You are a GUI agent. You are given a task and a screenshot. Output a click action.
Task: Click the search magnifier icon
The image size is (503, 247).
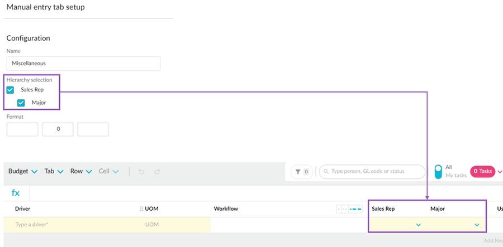click(325, 172)
